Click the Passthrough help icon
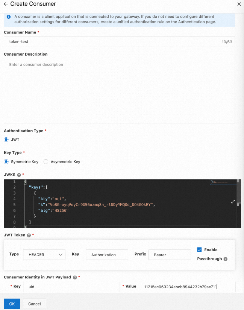The width and height of the screenshot is (244, 310). click(x=226, y=259)
